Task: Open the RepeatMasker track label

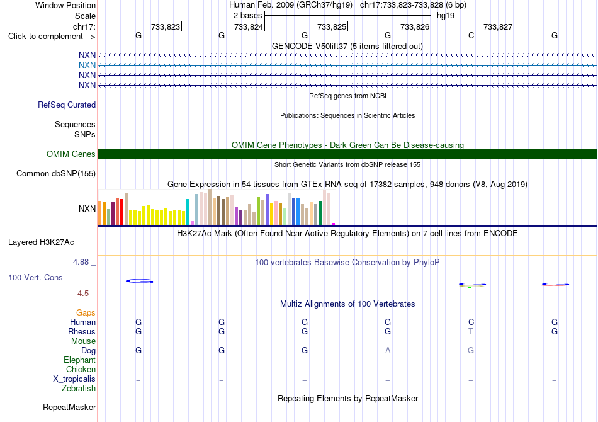Action: (69, 407)
